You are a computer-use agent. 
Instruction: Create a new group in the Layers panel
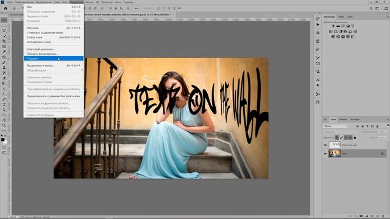coord(372,216)
